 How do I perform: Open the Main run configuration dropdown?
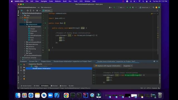(x=121, y=7)
